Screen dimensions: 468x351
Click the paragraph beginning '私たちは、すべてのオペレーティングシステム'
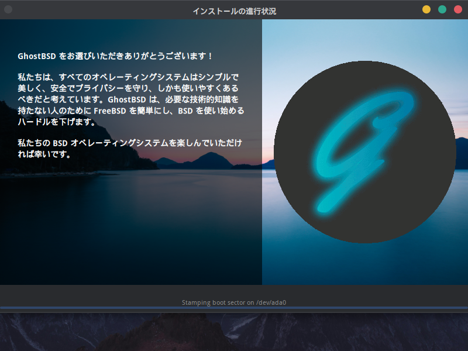(x=130, y=99)
